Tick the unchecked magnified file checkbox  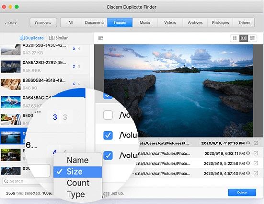[x=108, y=115]
